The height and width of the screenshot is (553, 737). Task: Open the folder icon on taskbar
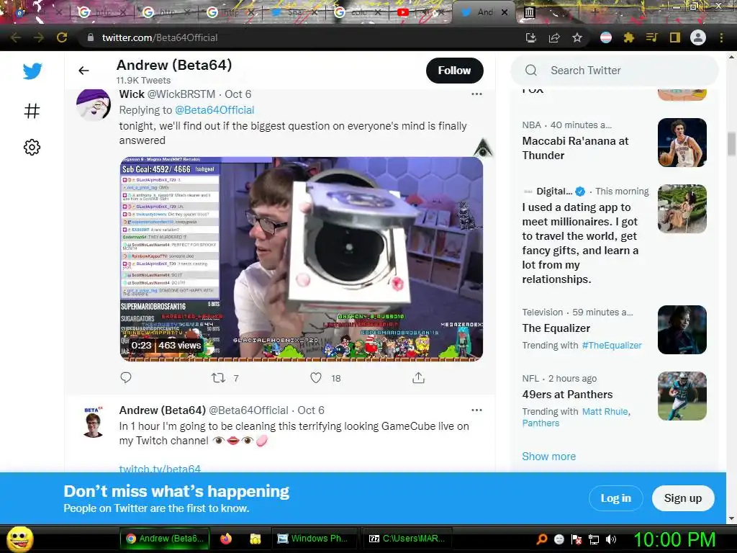click(x=256, y=539)
